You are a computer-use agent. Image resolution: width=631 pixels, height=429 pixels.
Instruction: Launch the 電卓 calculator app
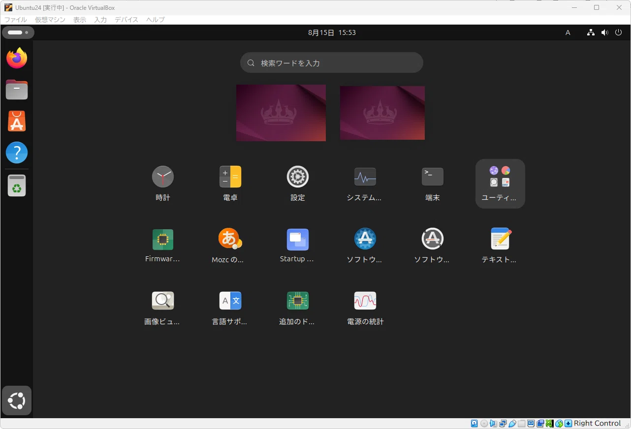(230, 183)
